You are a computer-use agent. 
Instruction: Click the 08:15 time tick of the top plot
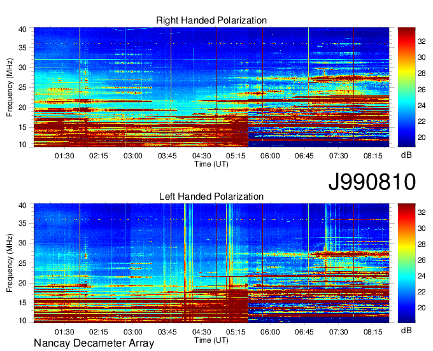coord(373,156)
